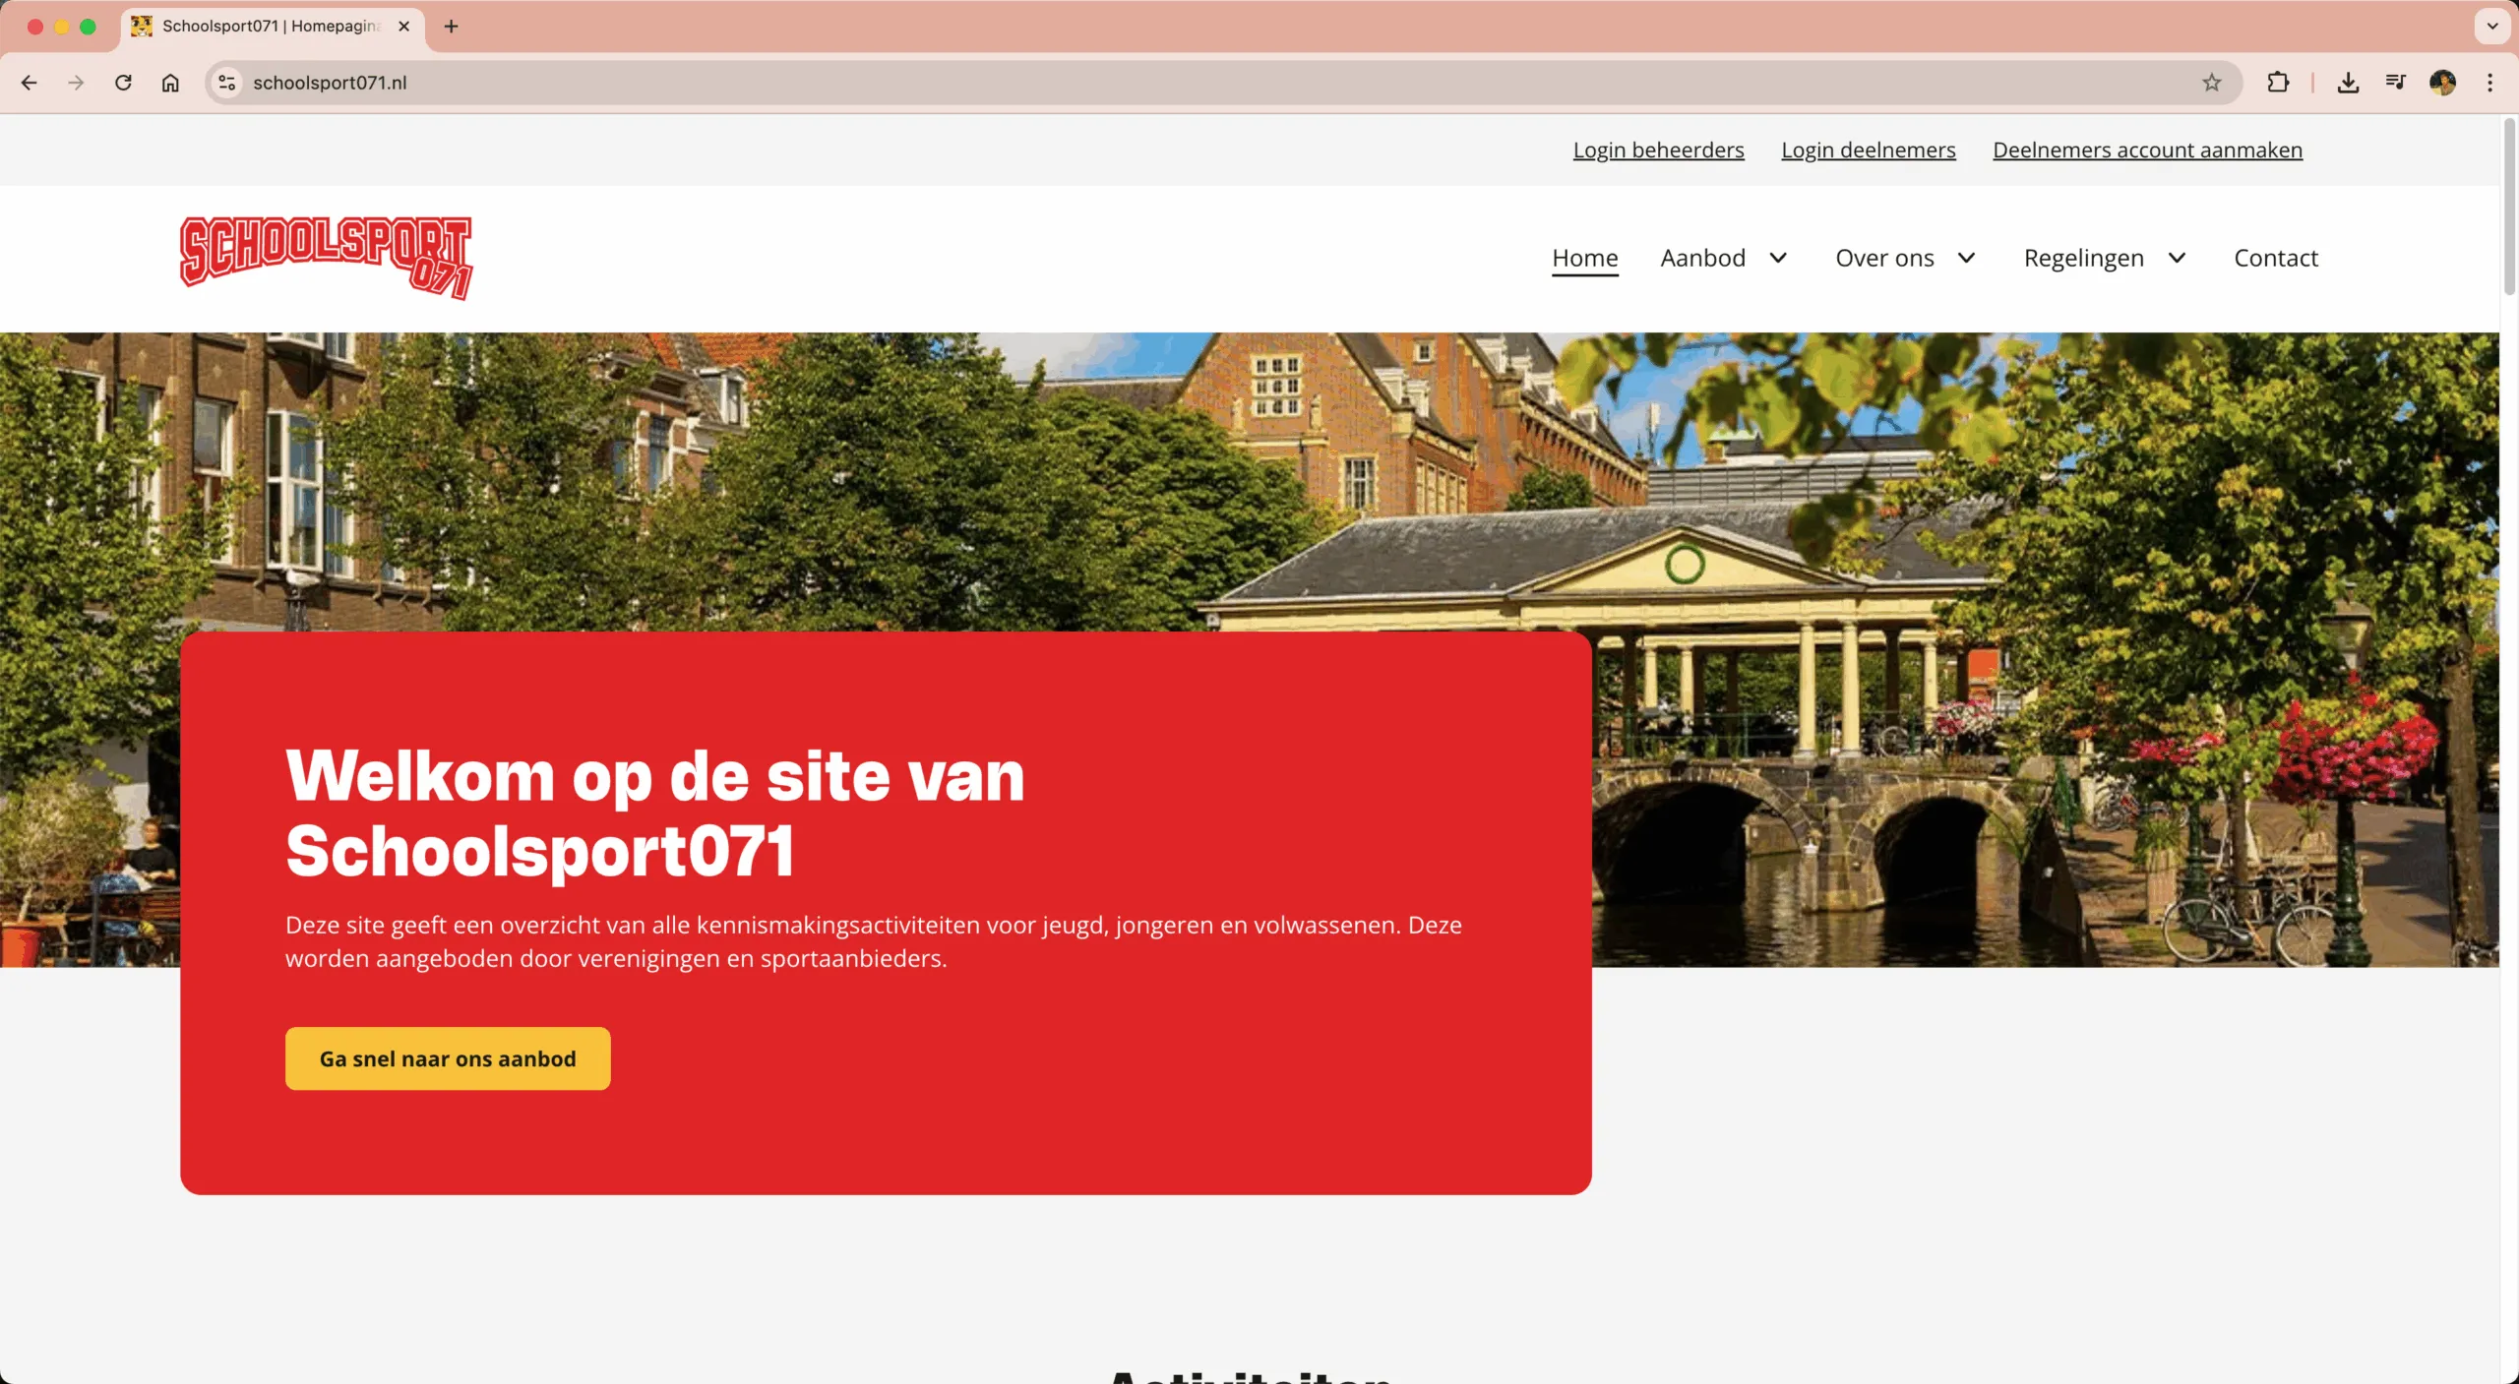This screenshot has width=2519, height=1384.
Task: Reload the current page
Action: pos(123,83)
